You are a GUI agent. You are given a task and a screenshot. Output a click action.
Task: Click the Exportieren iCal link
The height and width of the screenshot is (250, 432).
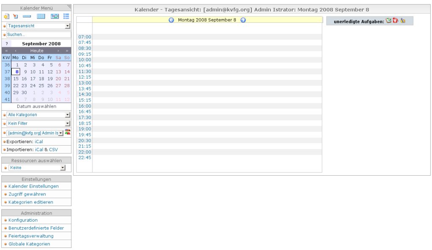click(x=39, y=141)
